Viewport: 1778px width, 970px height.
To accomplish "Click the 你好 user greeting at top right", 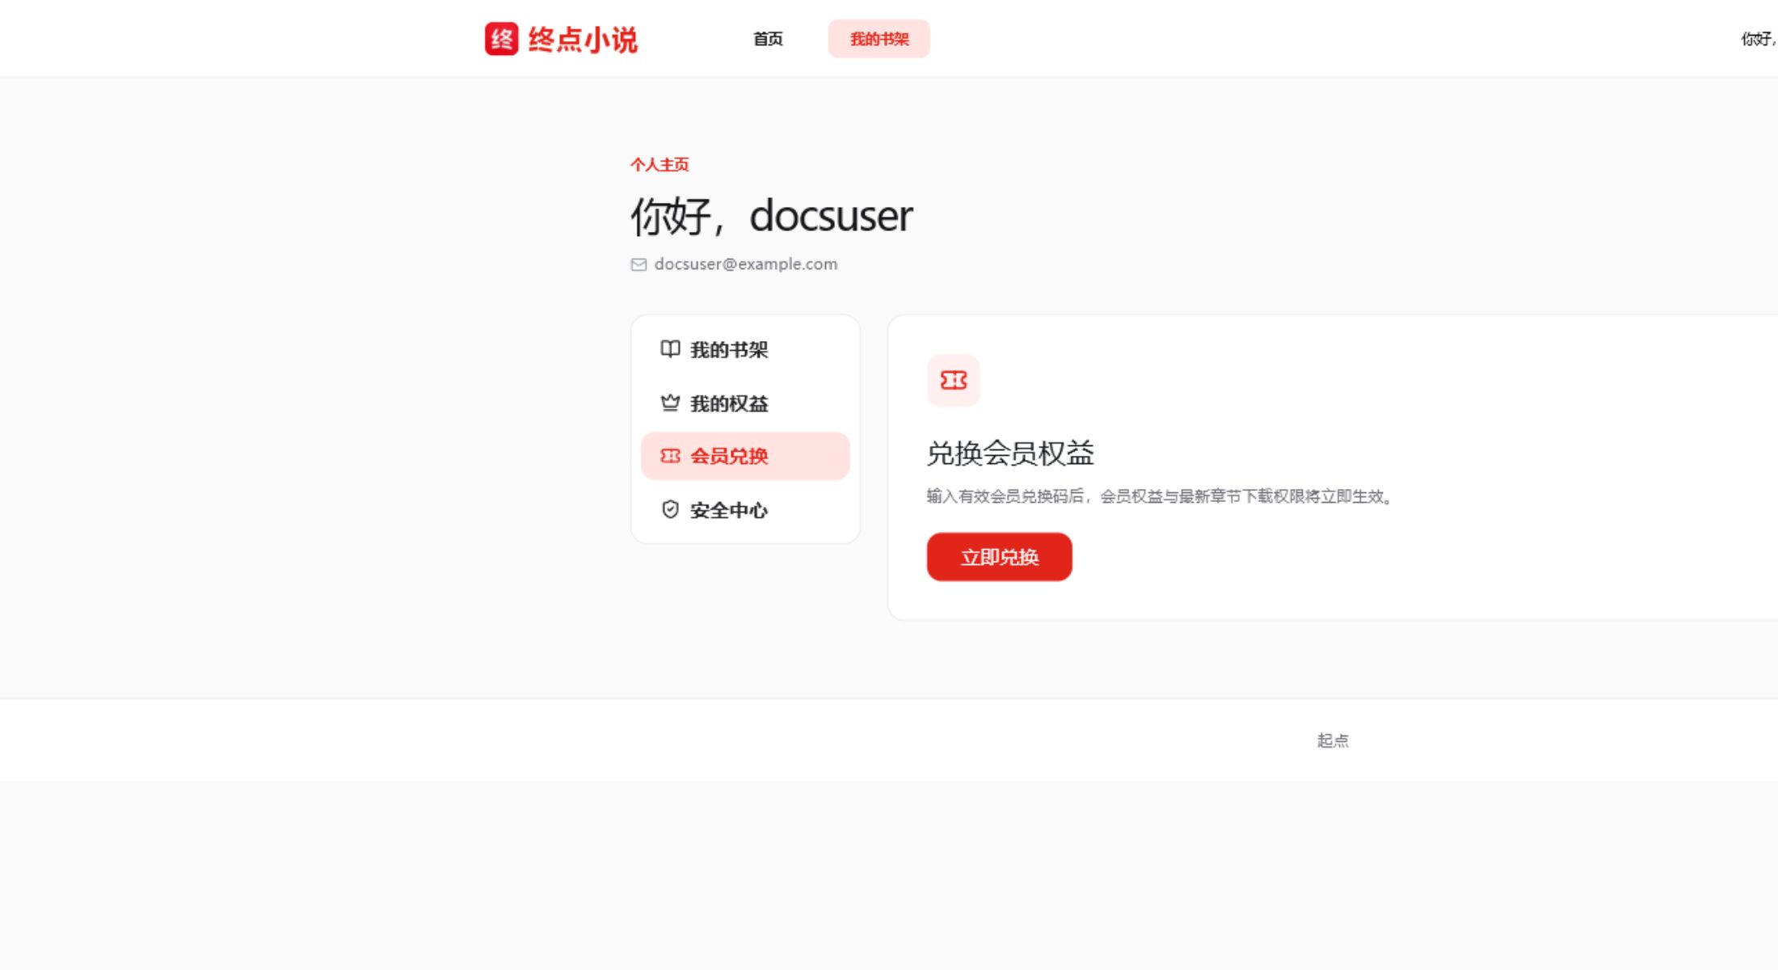I will point(1759,39).
